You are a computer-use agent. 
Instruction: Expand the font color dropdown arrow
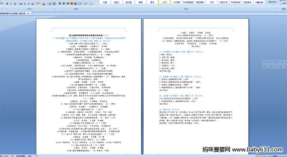(x=46, y=4)
